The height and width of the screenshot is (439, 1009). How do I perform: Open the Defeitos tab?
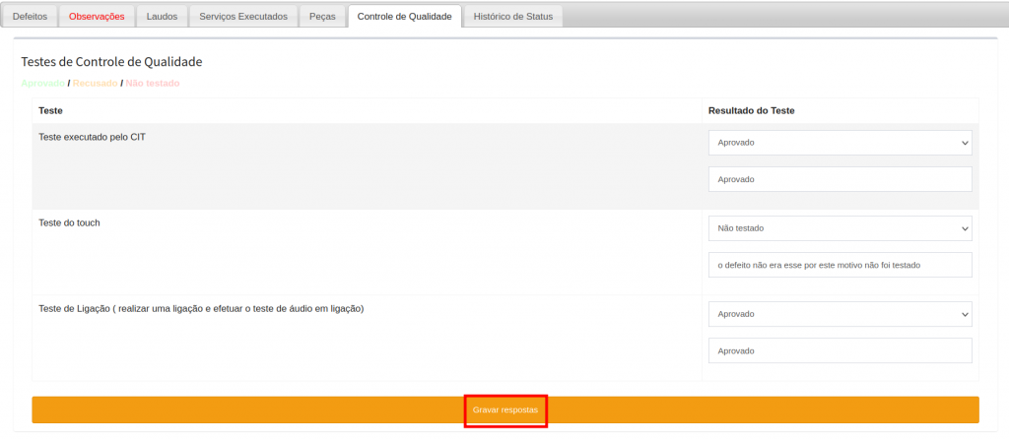30,17
